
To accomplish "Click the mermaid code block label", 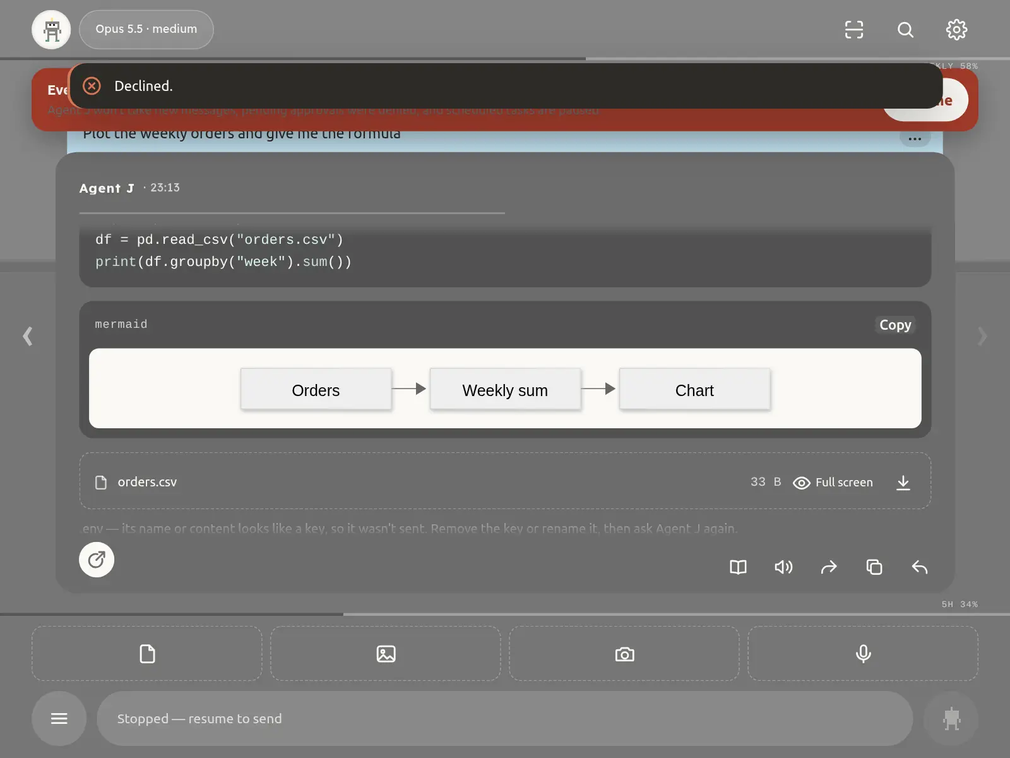I will click(121, 324).
